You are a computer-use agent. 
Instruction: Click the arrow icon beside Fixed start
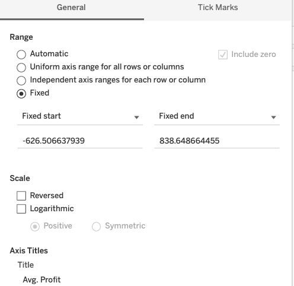(x=136, y=117)
